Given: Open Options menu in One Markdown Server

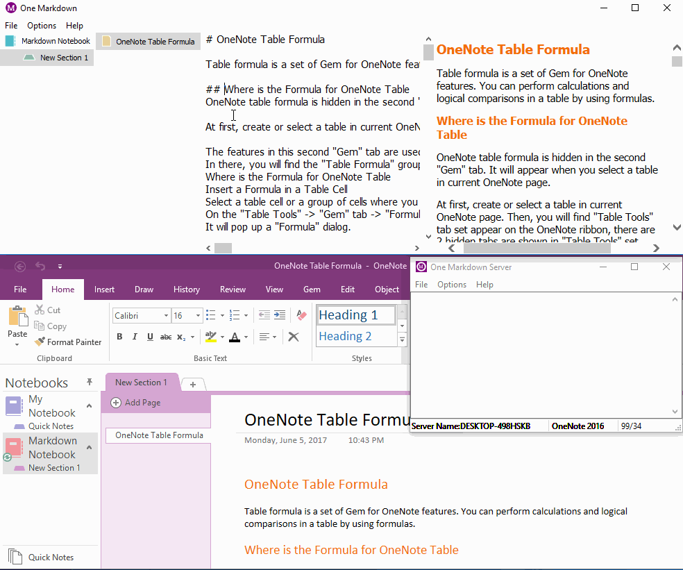Looking at the screenshot, I should pos(452,285).
